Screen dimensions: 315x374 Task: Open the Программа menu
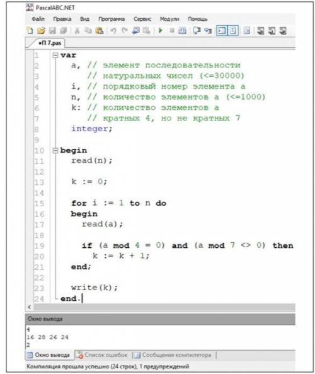point(112,19)
